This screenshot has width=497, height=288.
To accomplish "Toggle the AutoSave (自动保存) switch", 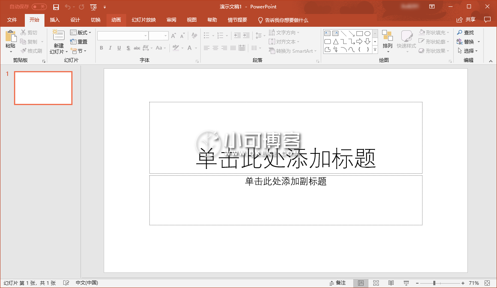I will [x=39, y=7].
